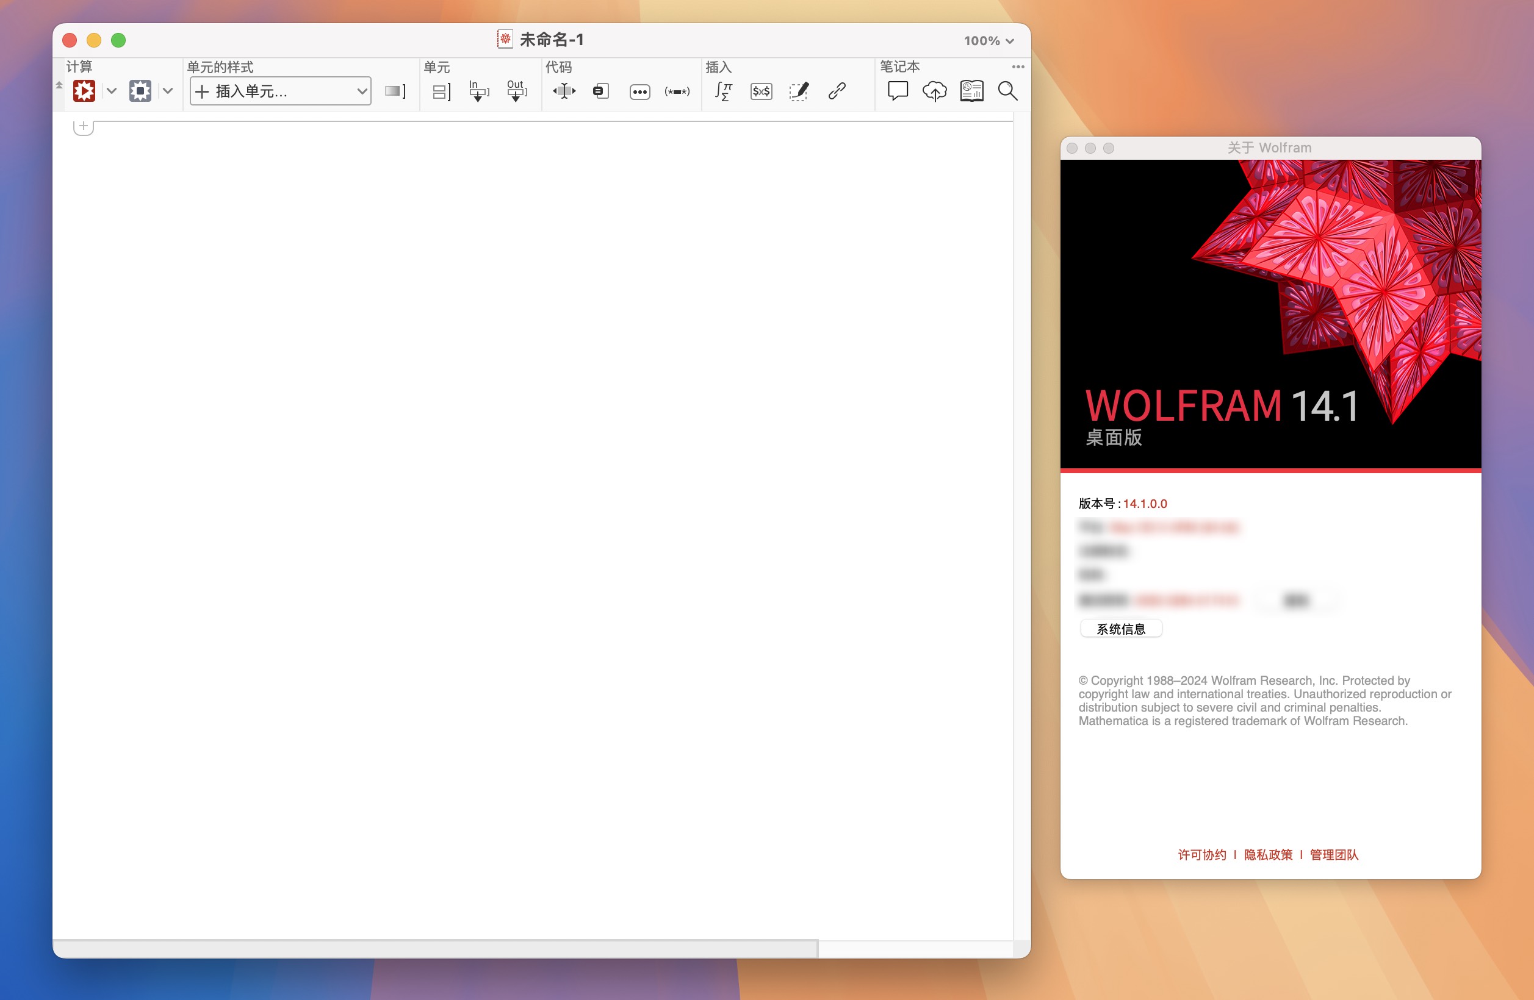Open the Evaluate options dropdown arrow
1534x1000 pixels.
[112, 91]
